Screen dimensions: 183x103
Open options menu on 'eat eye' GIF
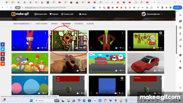click(x=84, y=79)
